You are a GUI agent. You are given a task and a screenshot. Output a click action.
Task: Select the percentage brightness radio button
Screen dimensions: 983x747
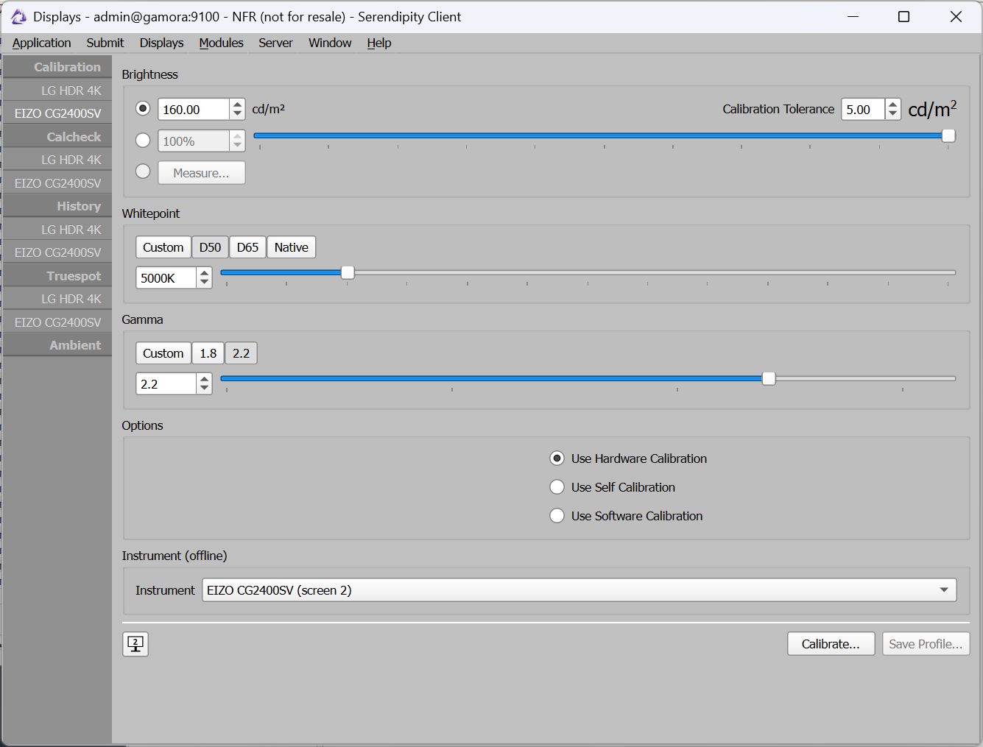coord(144,141)
